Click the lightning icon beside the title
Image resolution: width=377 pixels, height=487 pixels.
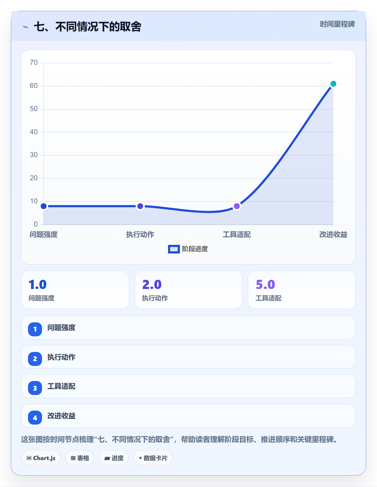pos(26,27)
